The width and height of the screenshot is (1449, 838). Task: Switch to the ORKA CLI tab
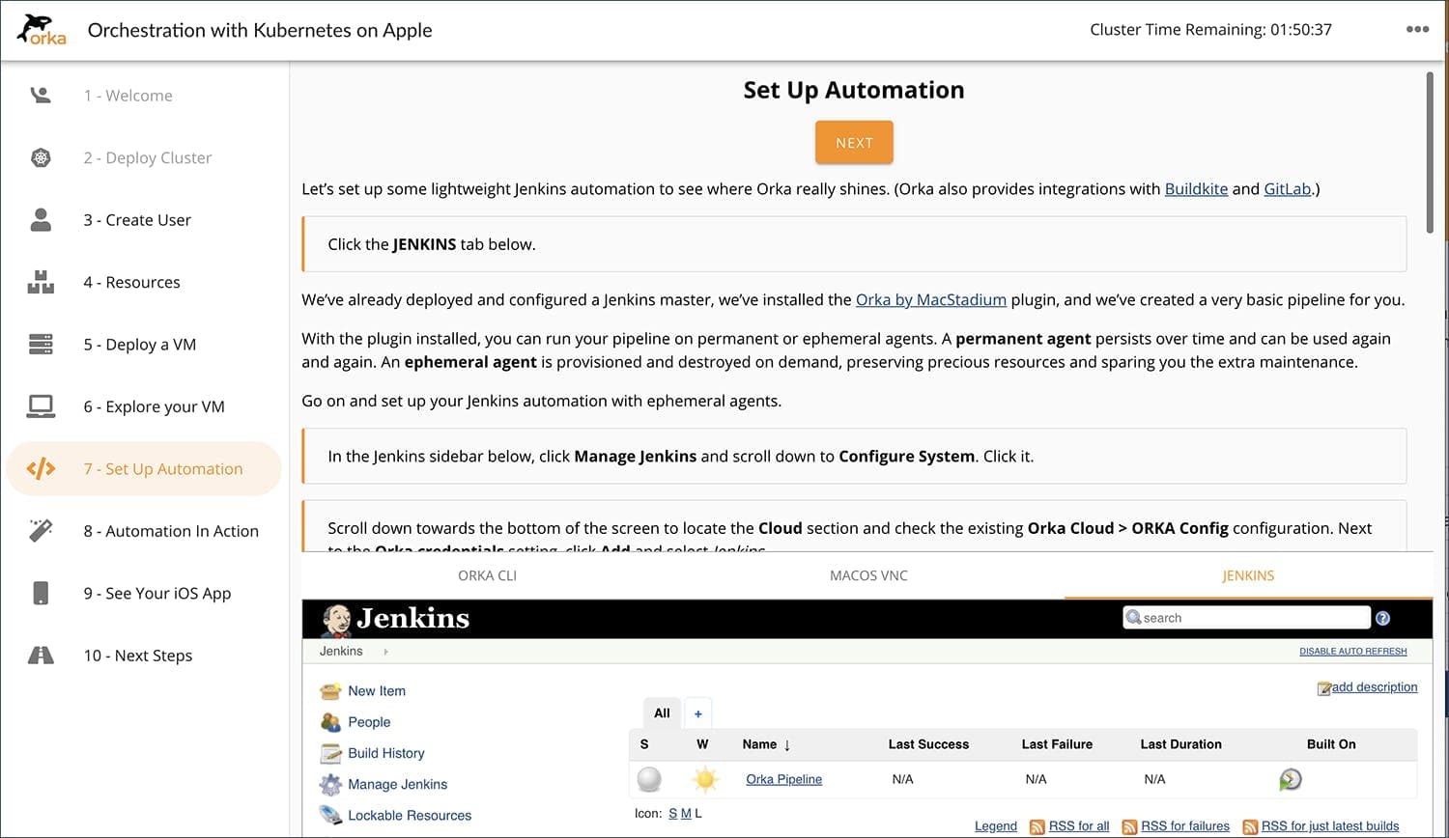point(487,575)
